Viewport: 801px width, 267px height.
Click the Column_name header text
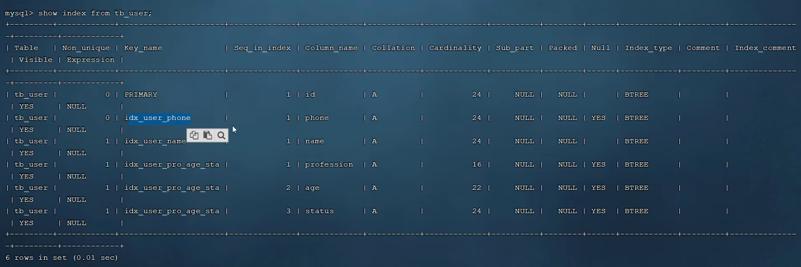pyautogui.click(x=331, y=48)
